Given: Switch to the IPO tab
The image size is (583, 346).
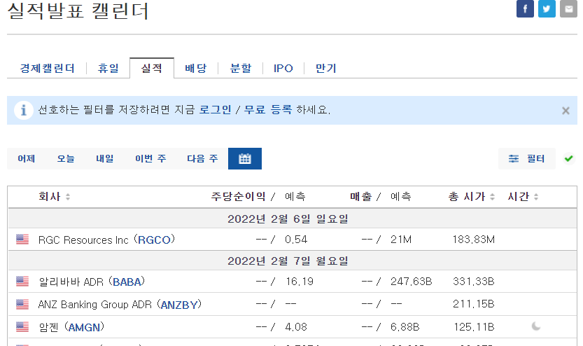Looking at the screenshot, I should pyautogui.click(x=283, y=68).
